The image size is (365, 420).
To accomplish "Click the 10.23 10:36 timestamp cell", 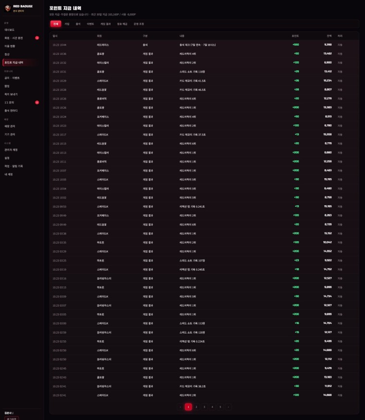I will point(60,54).
